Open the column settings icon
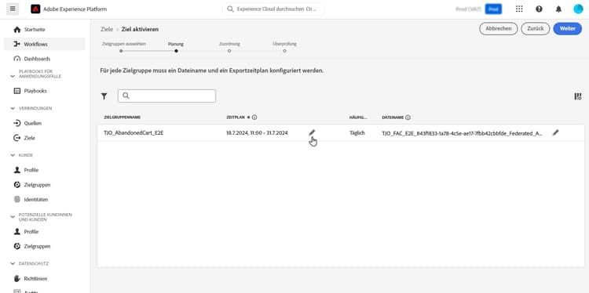The image size is (589, 293). point(578,96)
